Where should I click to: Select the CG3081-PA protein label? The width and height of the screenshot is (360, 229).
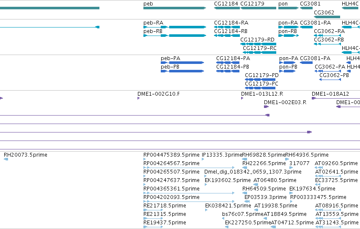point(315,58)
